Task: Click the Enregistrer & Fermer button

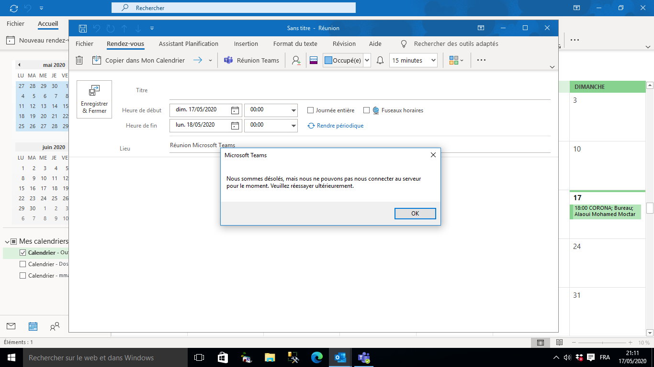Action: [x=94, y=99]
